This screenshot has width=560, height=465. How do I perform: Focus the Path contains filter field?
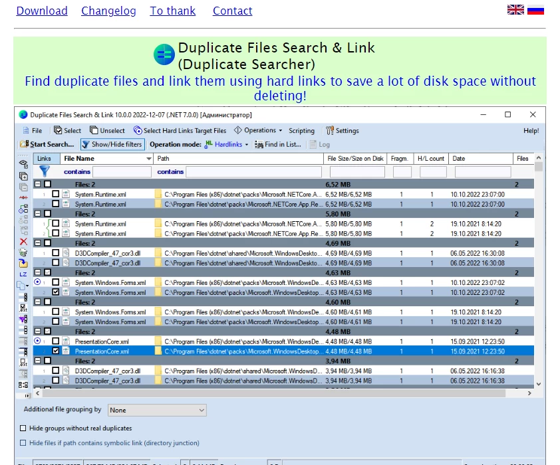tap(253, 172)
